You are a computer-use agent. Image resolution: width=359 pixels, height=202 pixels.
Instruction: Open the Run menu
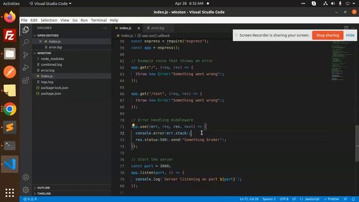[x=84, y=20]
